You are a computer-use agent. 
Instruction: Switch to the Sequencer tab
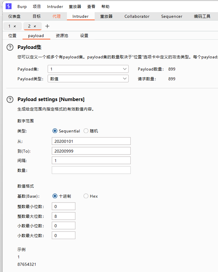tap(172, 16)
